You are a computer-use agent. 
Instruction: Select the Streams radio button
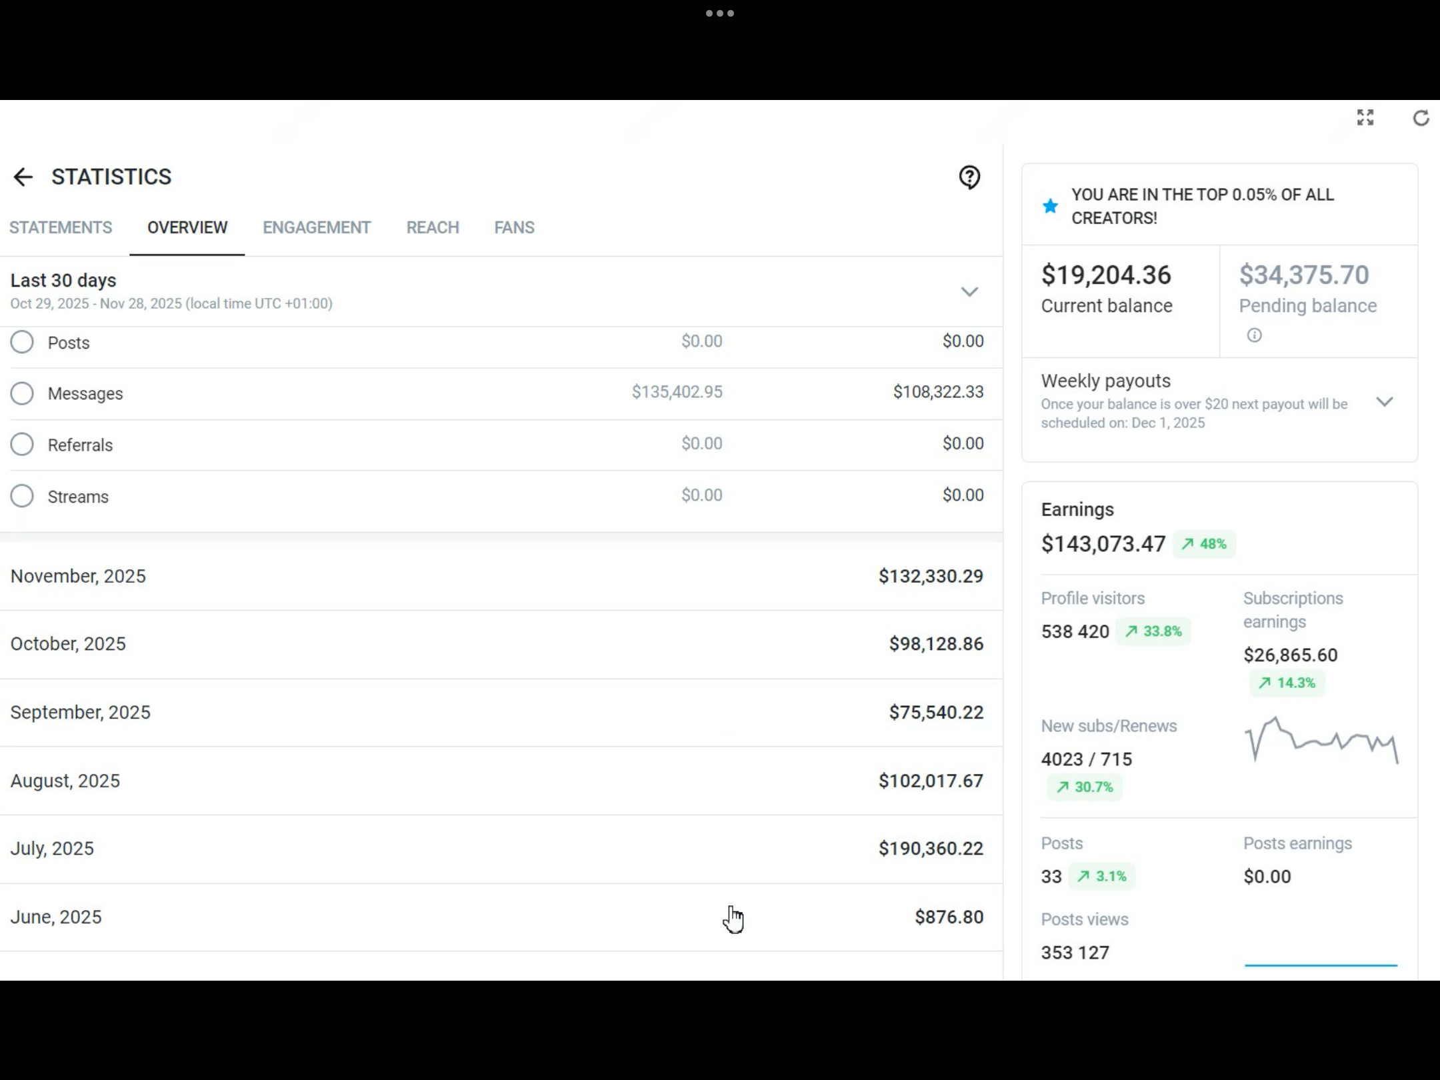(22, 496)
